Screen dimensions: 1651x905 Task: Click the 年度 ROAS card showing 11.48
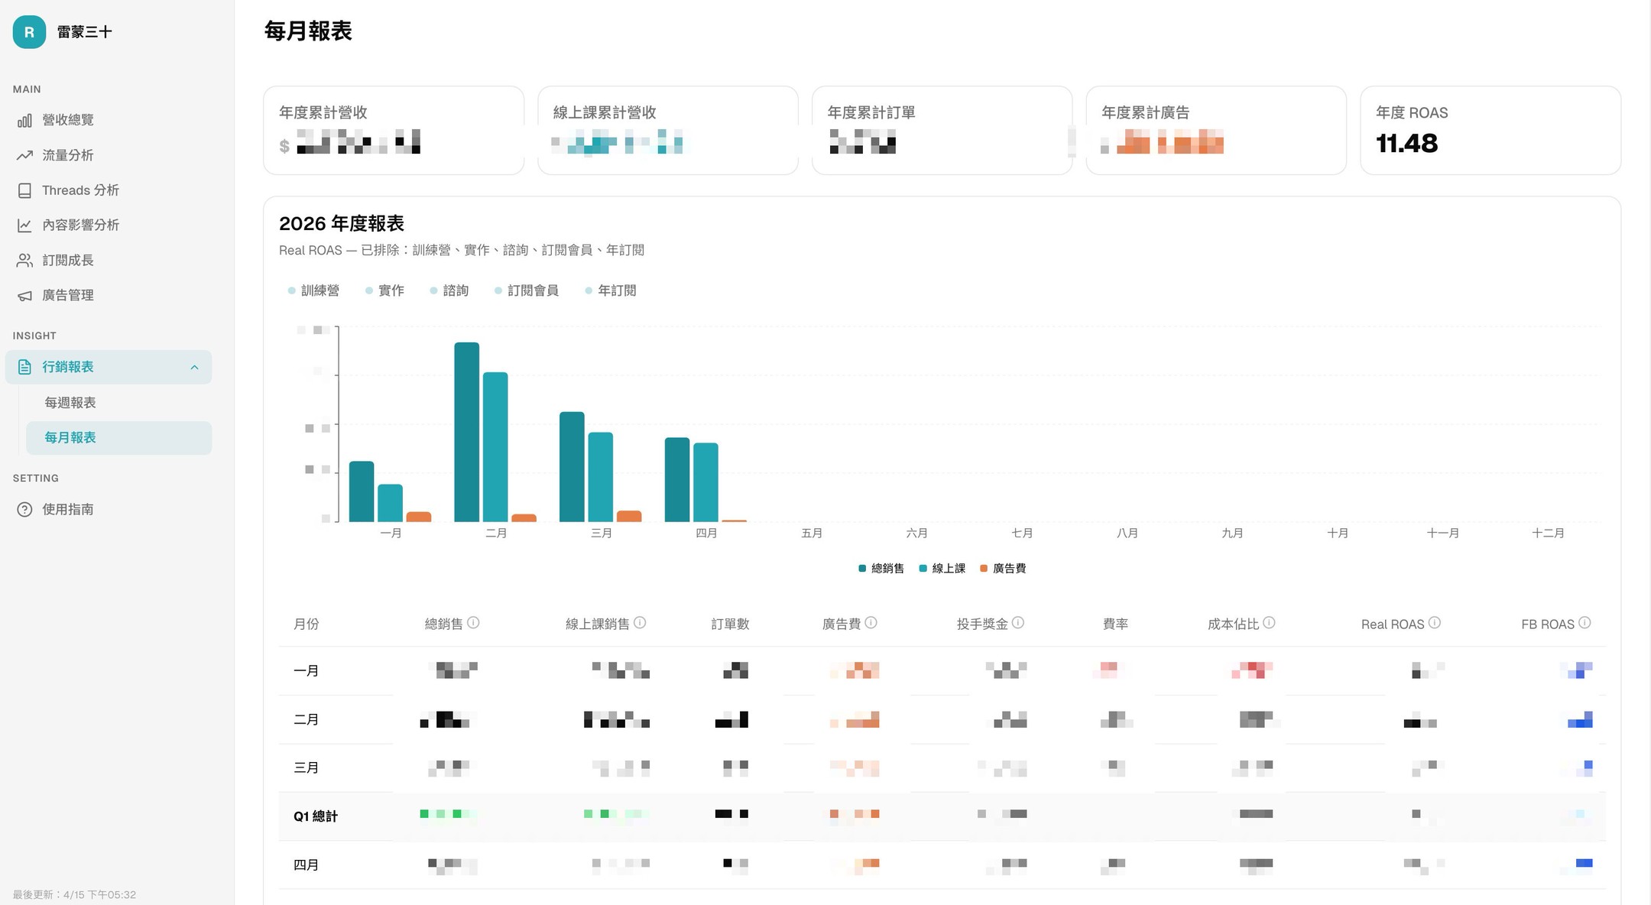(x=1490, y=131)
